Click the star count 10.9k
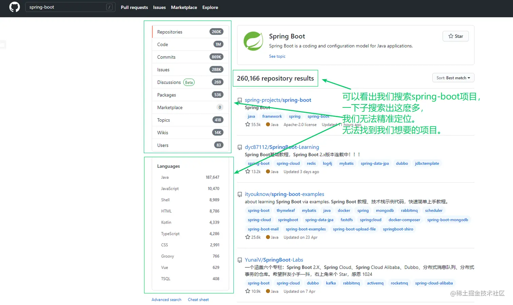The width and height of the screenshot is (513, 305). 253,291
